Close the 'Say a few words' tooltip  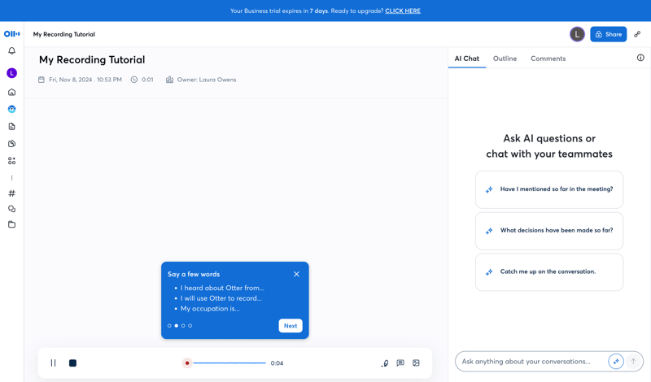[296, 274]
